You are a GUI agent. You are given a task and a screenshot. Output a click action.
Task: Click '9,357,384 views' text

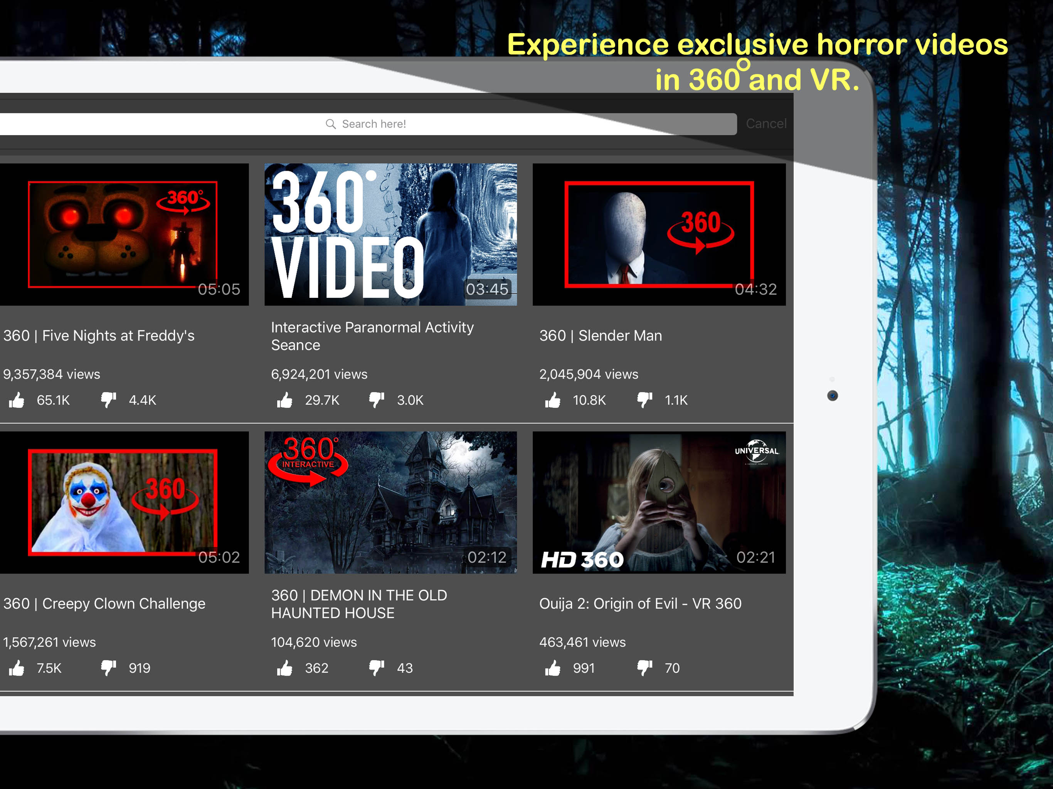51,374
